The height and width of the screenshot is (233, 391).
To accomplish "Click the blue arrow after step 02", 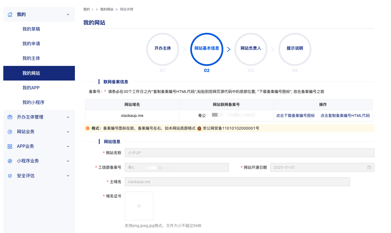I will (x=229, y=49).
